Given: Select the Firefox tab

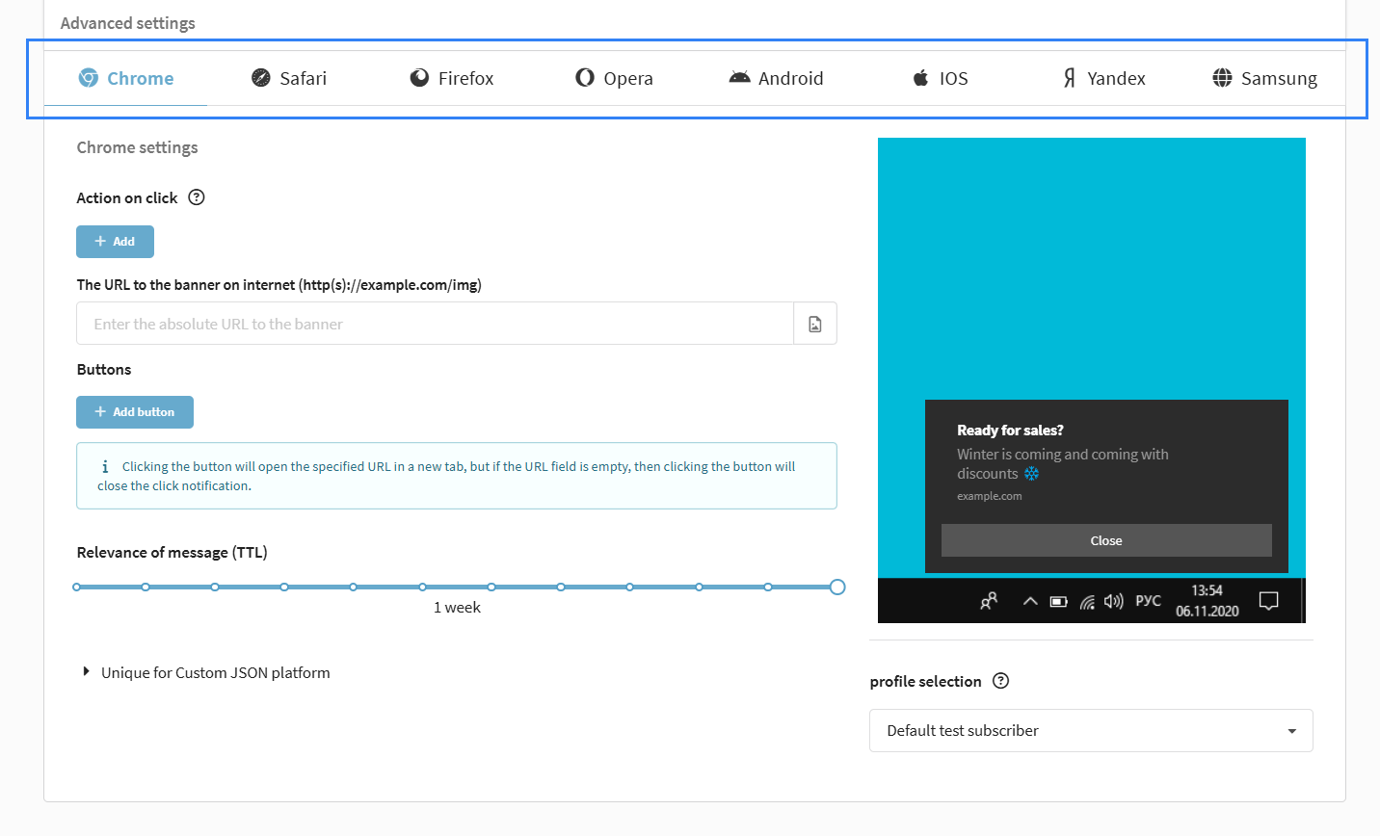Looking at the screenshot, I should pos(452,78).
